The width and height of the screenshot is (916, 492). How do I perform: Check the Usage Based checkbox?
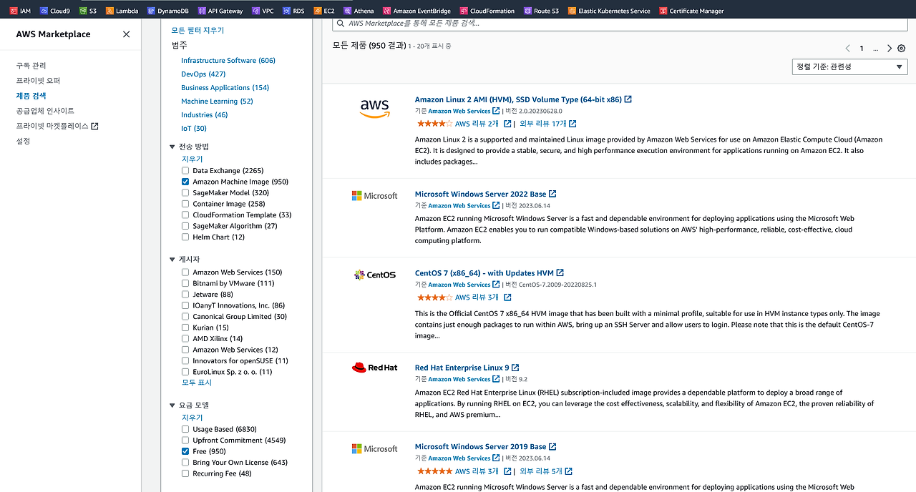coord(185,430)
